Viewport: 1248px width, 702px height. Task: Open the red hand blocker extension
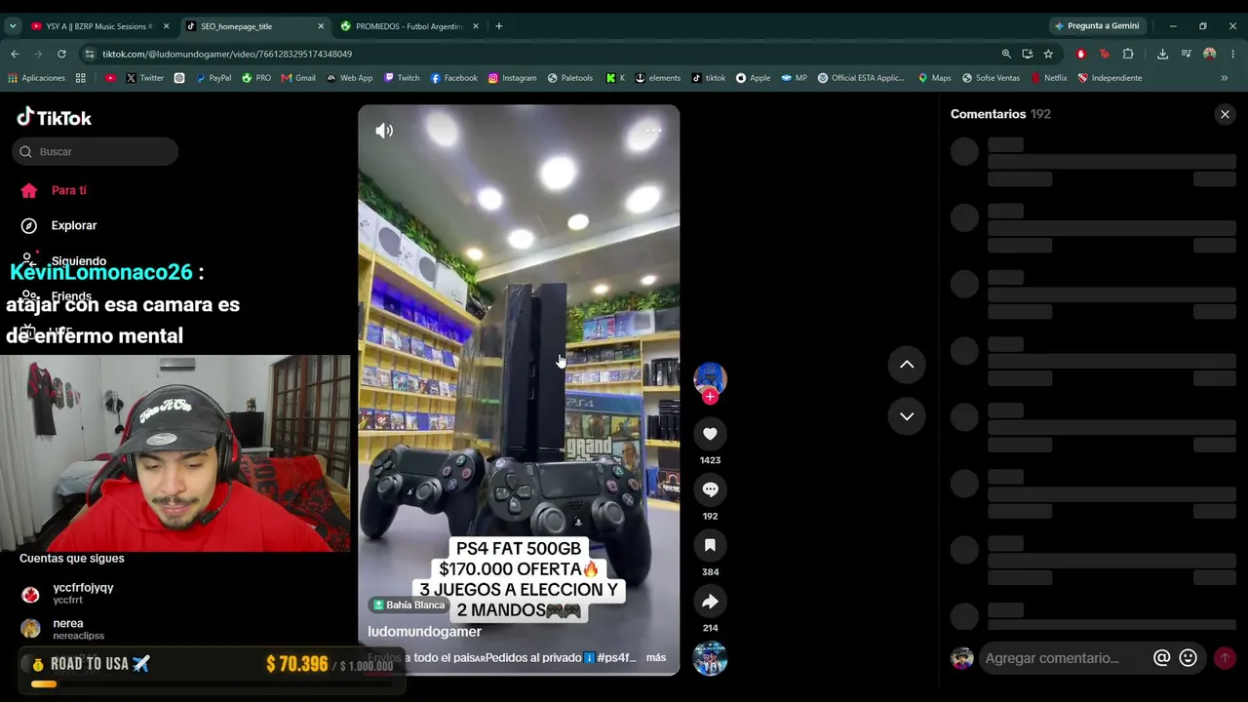(x=1080, y=54)
